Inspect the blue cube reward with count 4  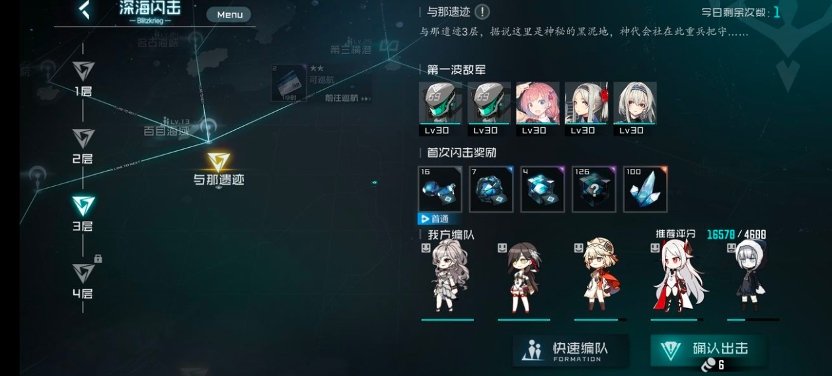[x=543, y=189]
